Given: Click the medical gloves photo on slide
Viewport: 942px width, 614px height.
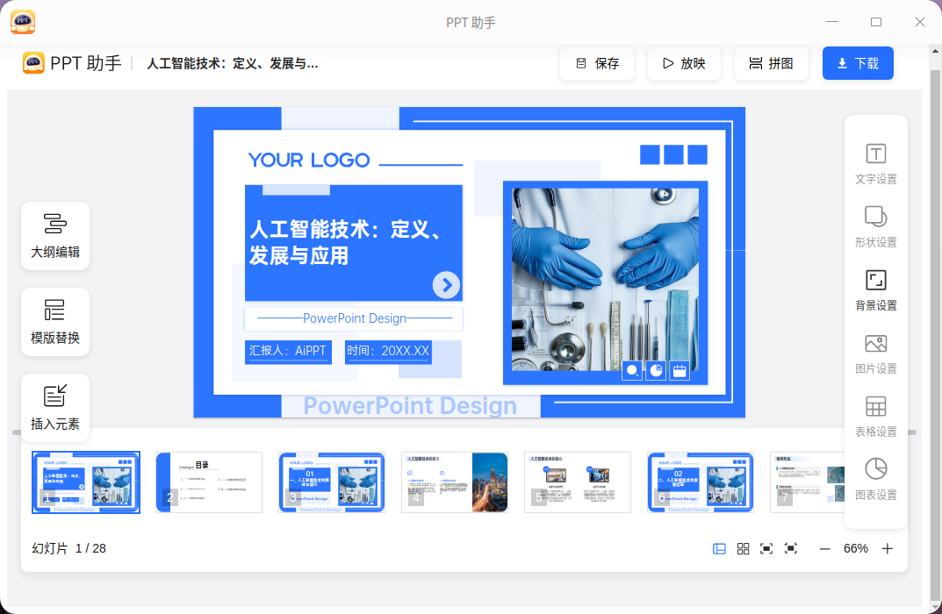Looking at the screenshot, I should click(605, 279).
